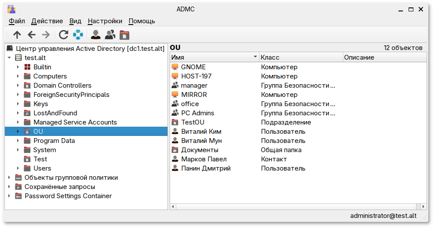Click administrator@test.alt in the status bar
This screenshot has height=228, width=434.
tap(383, 216)
